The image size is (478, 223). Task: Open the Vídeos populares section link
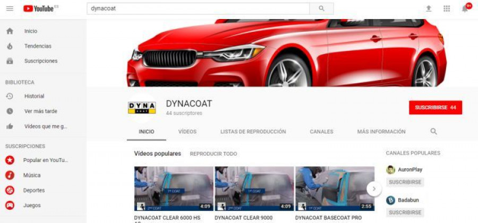pyautogui.click(x=157, y=154)
